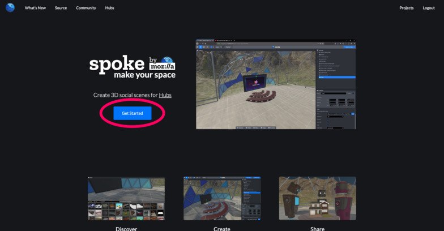This screenshot has width=444, height=231.
Task: Select Hubs in the top navigation bar
Action: click(110, 8)
